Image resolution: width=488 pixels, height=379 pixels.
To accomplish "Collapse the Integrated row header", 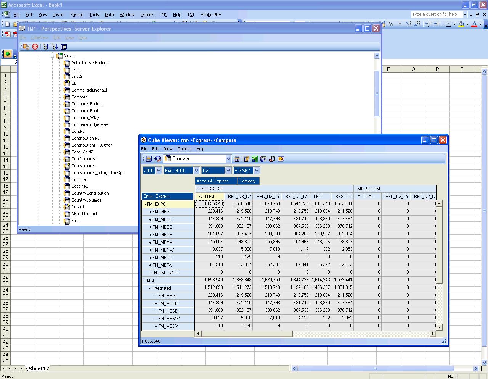I will pos(151,288).
